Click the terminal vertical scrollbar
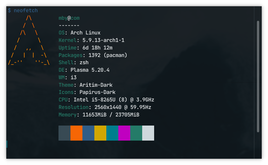Image resolution: width=268 pixels, height=165 pixels. coord(258,76)
